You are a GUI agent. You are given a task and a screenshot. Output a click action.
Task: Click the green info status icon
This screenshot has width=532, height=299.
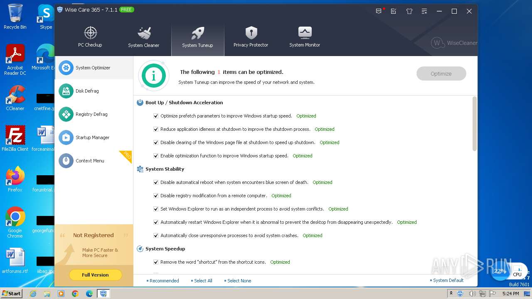coord(153,76)
